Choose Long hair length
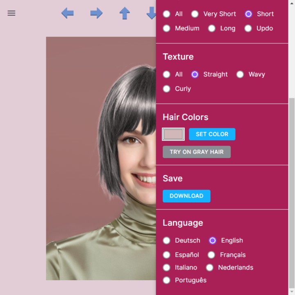Image resolution: width=295 pixels, height=295 pixels. point(212,28)
